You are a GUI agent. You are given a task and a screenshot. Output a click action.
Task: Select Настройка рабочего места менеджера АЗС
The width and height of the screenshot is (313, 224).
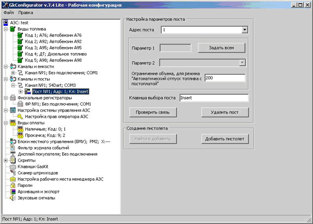[x=60, y=179]
